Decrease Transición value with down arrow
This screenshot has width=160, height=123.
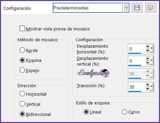tap(147, 89)
